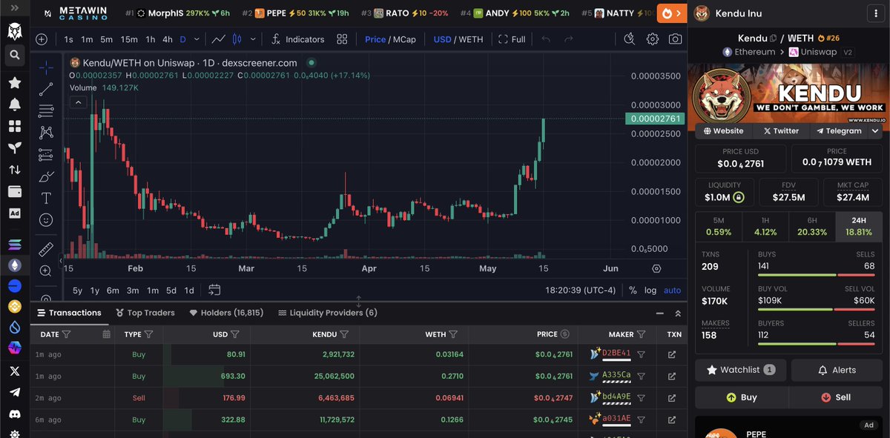890x438 pixels.
Task: Switch chart to Price view
Action: (375, 39)
